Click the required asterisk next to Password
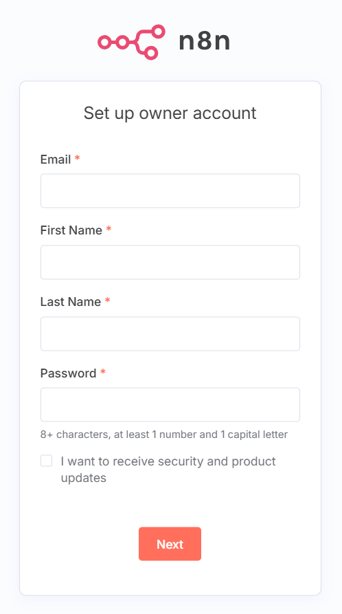Viewport: 342px width, 614px height. pyautogui.click(x=103, y=371)
